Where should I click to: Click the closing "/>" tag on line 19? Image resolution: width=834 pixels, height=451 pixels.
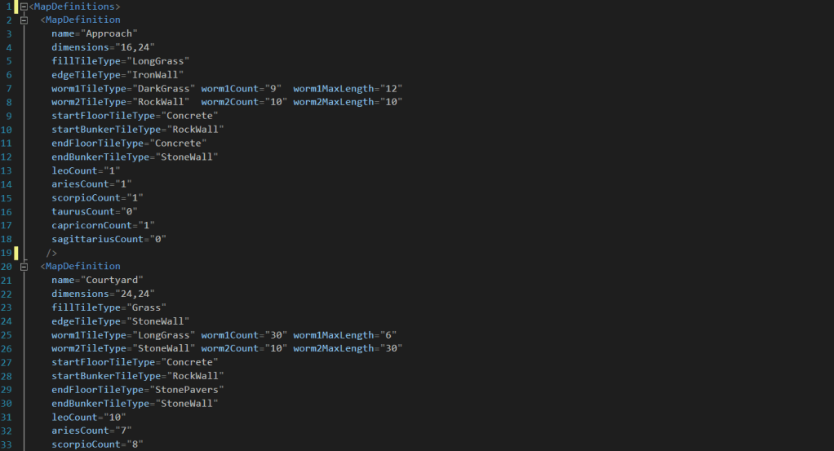pos(51,253)
